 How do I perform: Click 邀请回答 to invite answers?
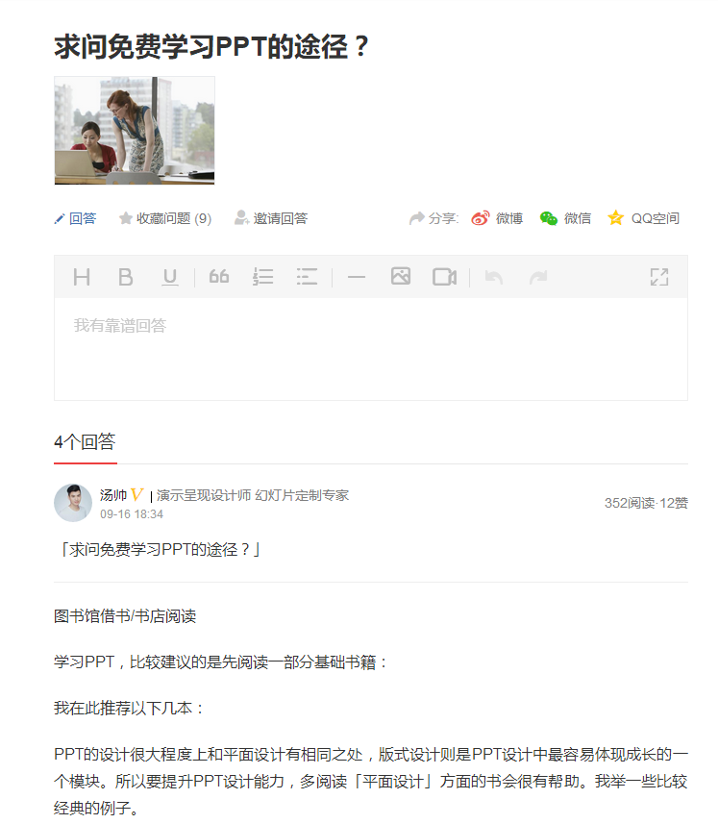click(271, 218)
